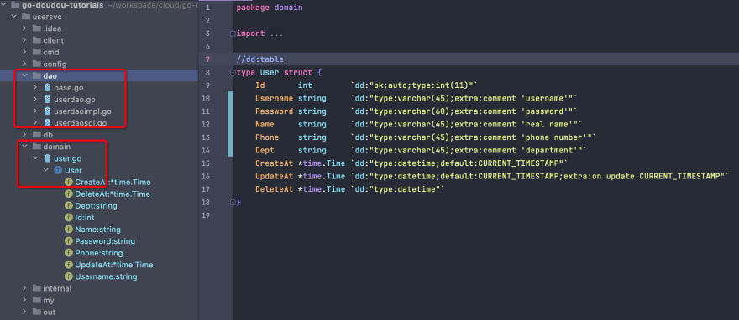Click the db folder icon
The width and height of the screenshot is (739, 320).
(x=36, y=135)
